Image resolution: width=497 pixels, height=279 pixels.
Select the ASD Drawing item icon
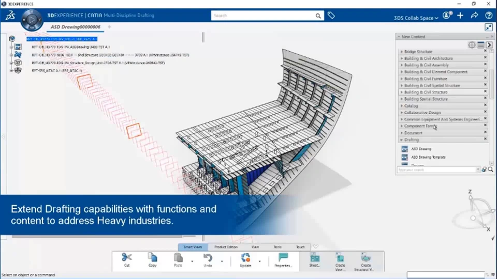coord(405,149)
